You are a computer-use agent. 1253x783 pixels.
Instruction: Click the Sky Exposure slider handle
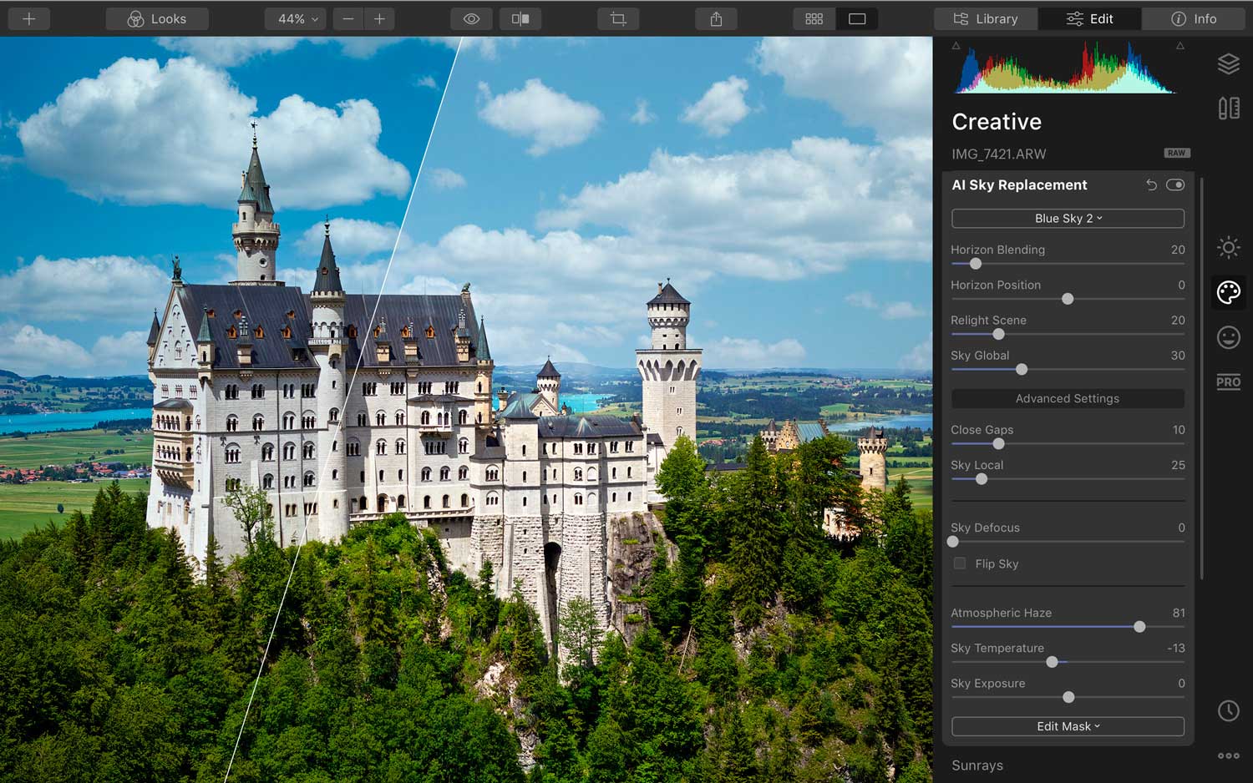click(x=1068, y=697)
